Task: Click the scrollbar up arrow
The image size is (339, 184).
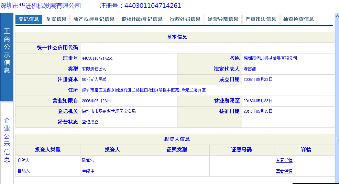Action: pyautogui.click(x=337, y=15)
